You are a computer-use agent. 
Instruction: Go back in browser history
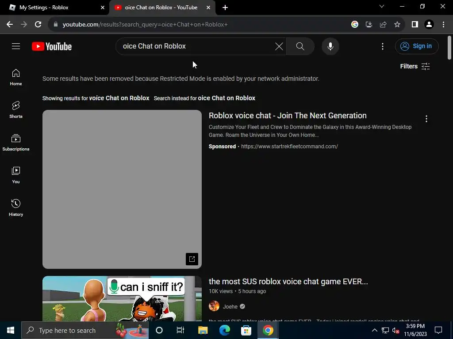(x=10, y=24)
